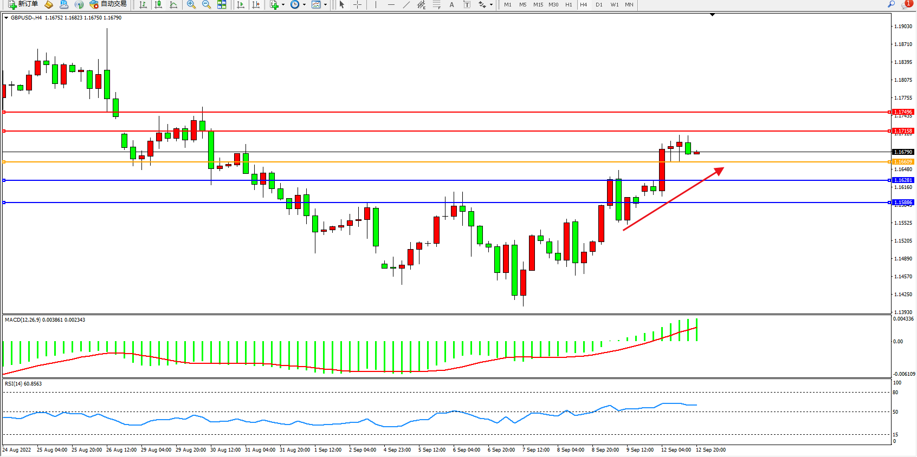This screenshot has height=457, width=917.
Task: Pick the Fibonacci retracement tool
Action: 437,4
